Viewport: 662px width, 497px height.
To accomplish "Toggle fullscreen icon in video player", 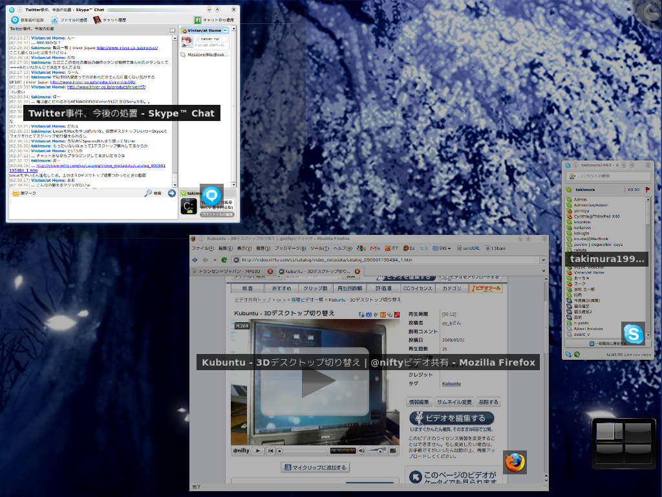I will pos(392,451).
